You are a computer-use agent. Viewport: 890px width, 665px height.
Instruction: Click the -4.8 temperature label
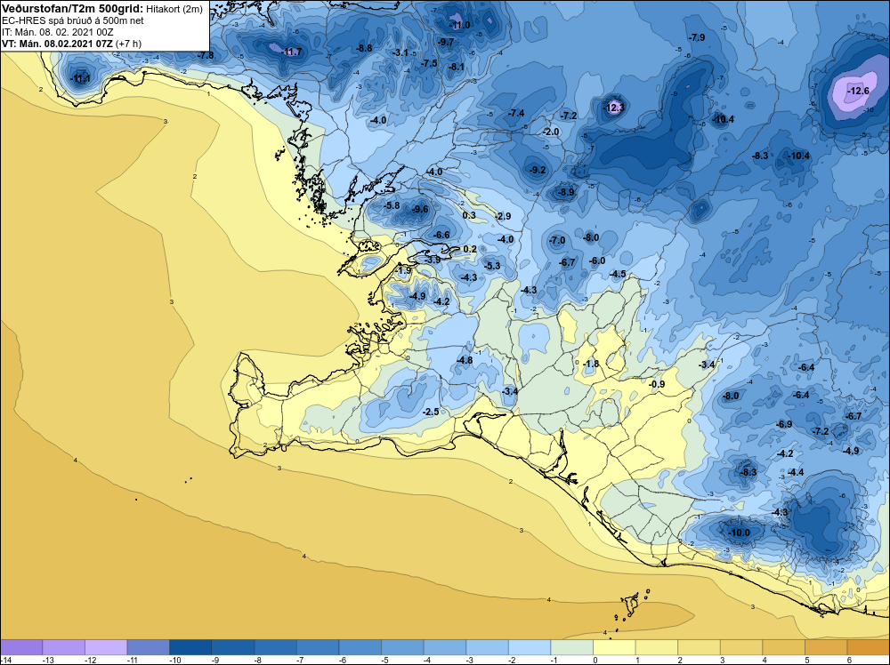[465, 360]
